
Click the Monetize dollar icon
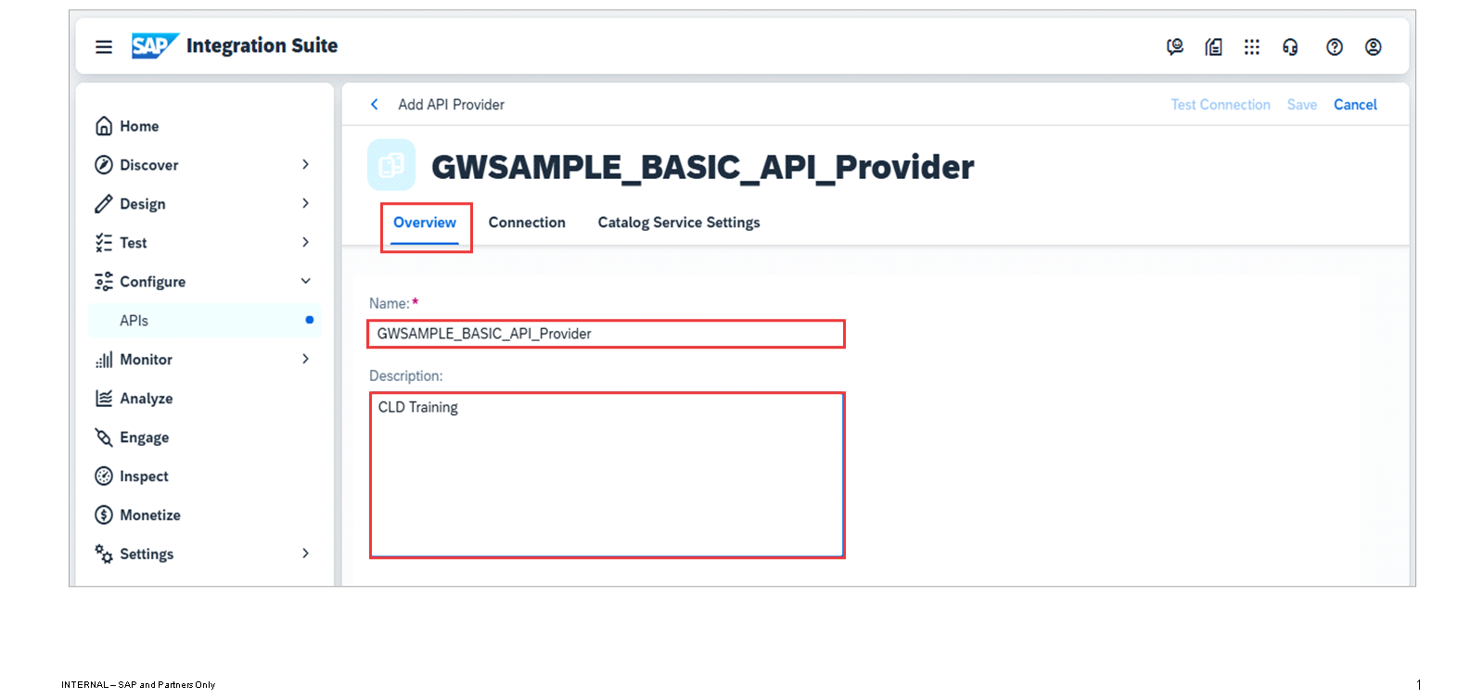point(104,515)
